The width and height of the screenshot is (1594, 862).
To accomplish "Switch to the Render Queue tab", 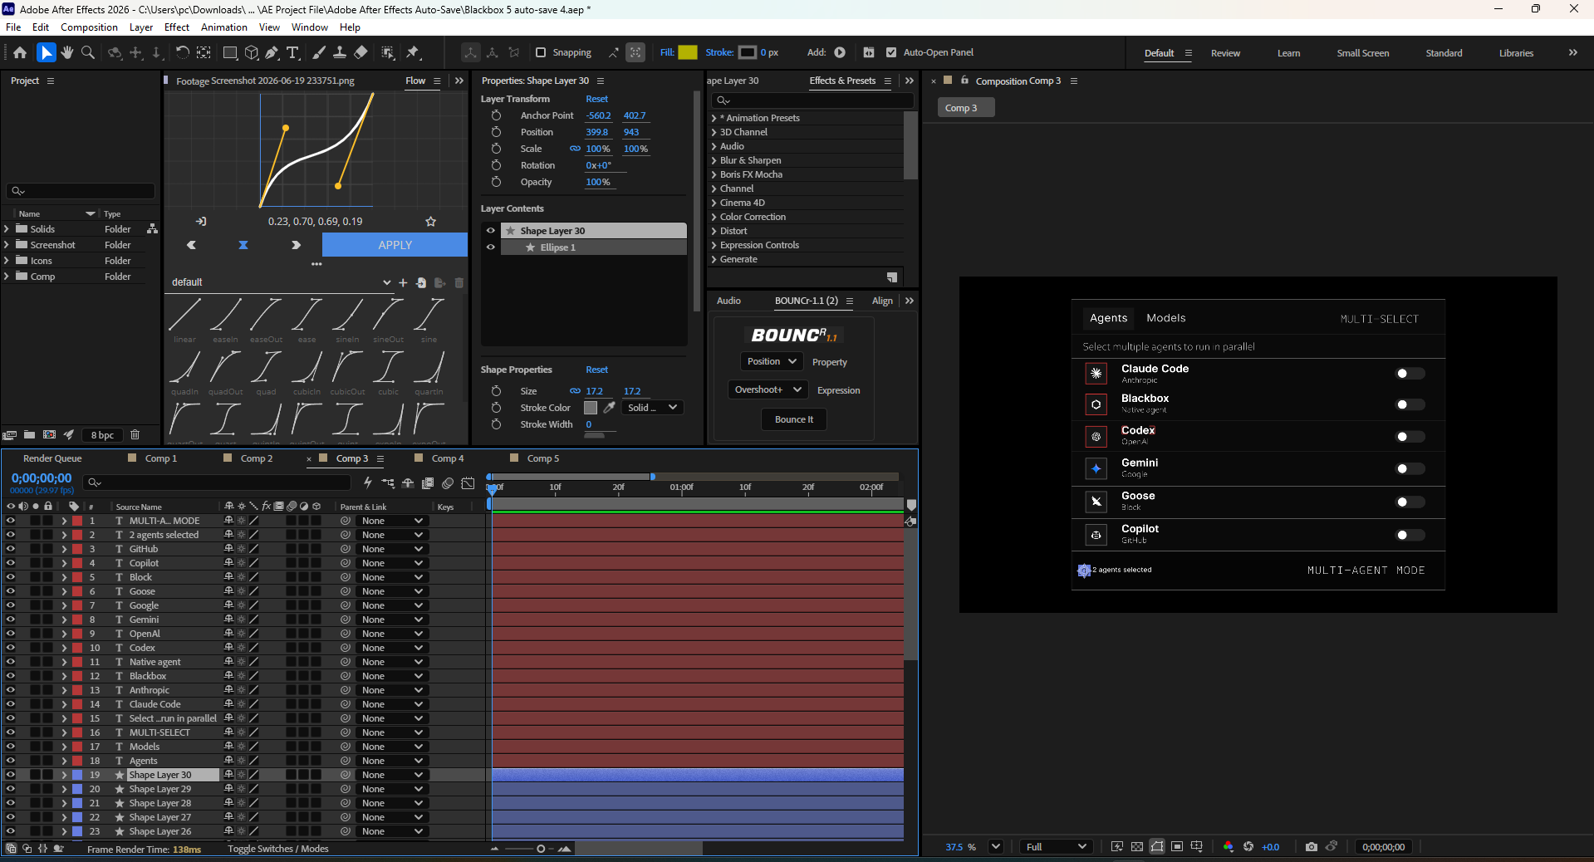I will click(x=52, y=458).
